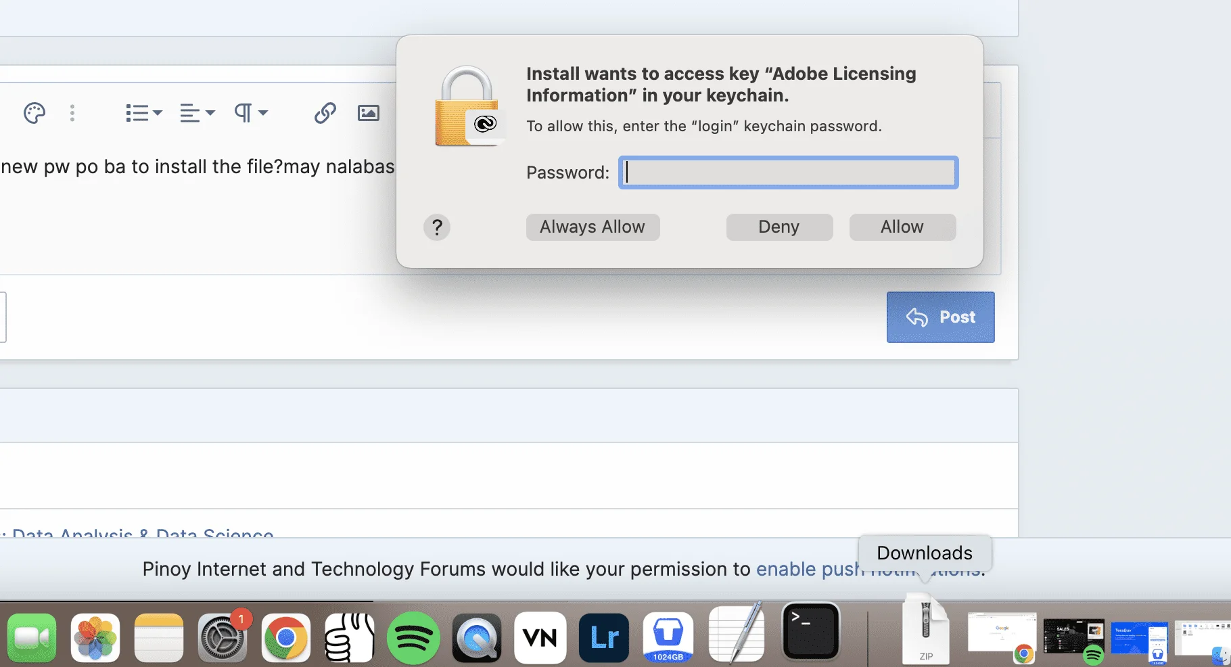The image size is (1231, 667).
Task: Open TextEdit in the dock
Action: tap(737, 634)
